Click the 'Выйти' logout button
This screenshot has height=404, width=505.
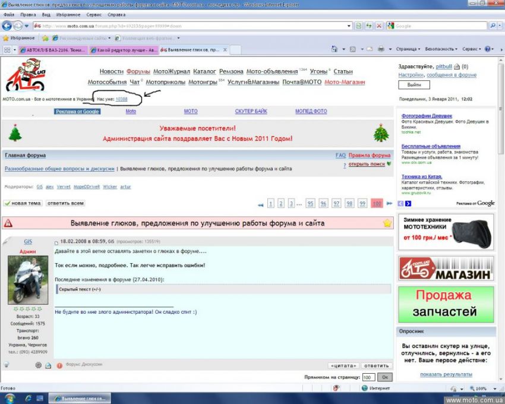414,85
